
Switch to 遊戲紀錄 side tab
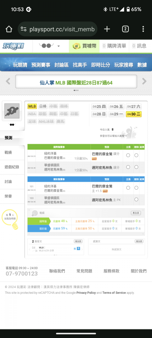12,167
